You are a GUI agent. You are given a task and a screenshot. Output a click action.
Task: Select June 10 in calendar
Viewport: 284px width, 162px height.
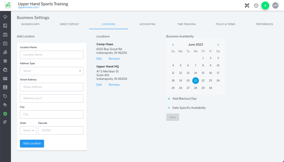(x=218, y=65)
